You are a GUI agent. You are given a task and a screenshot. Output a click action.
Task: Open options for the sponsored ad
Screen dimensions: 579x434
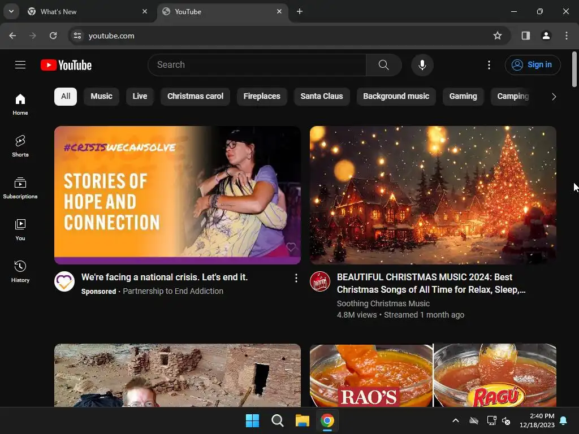point(296,278)
